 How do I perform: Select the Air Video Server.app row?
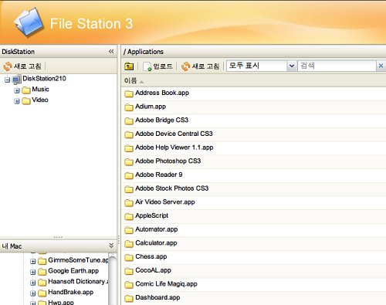coord(253,202)
